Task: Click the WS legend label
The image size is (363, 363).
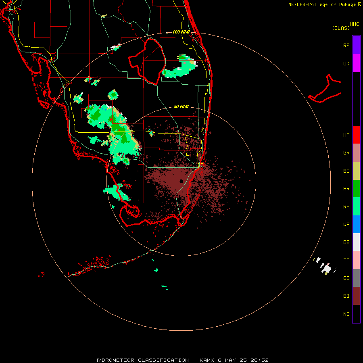Action: pos(346,224)
